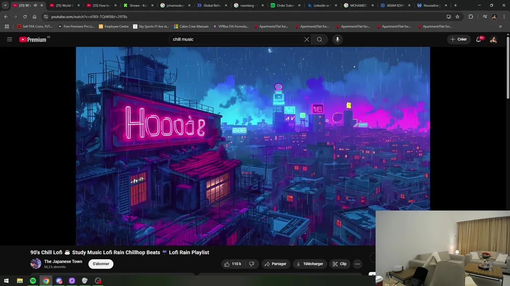Open Chrome extensions puzzle menu
The image size is (510, 286).
pyautogui.click(x=471, y=17)
